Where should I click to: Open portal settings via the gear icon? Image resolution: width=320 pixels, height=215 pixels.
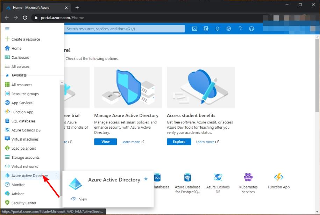click(229, 29)
